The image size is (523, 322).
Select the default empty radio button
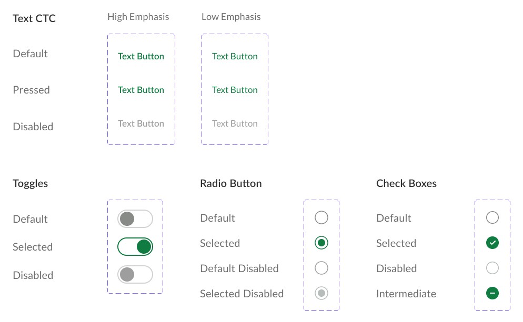(321, 217)
